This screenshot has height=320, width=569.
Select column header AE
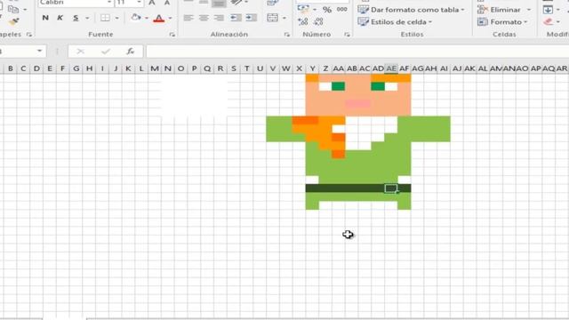click(391, 68)
